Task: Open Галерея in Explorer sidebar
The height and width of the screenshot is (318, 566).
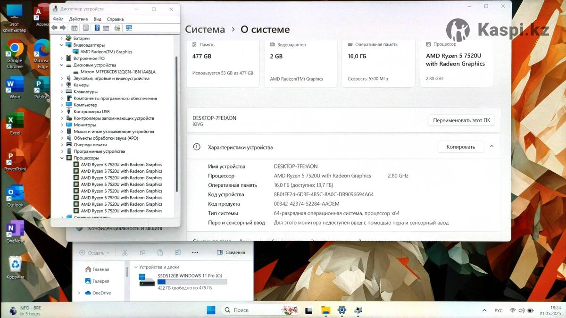Action: click(97, 281)
